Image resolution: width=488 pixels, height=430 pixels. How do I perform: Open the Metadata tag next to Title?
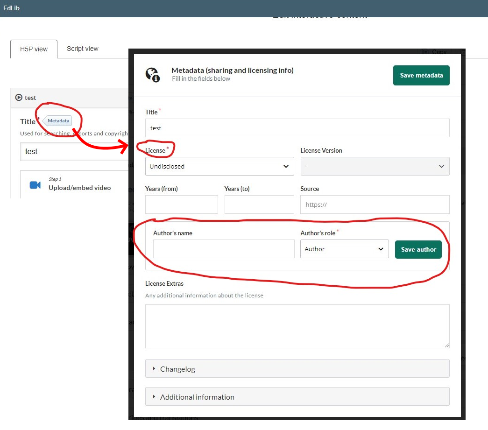[58, 121]
